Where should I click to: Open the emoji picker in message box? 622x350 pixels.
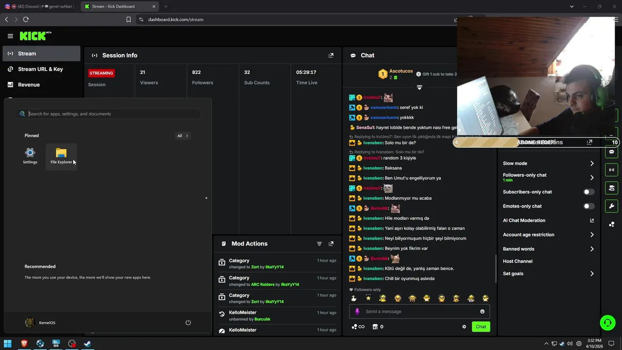[483, 312]
